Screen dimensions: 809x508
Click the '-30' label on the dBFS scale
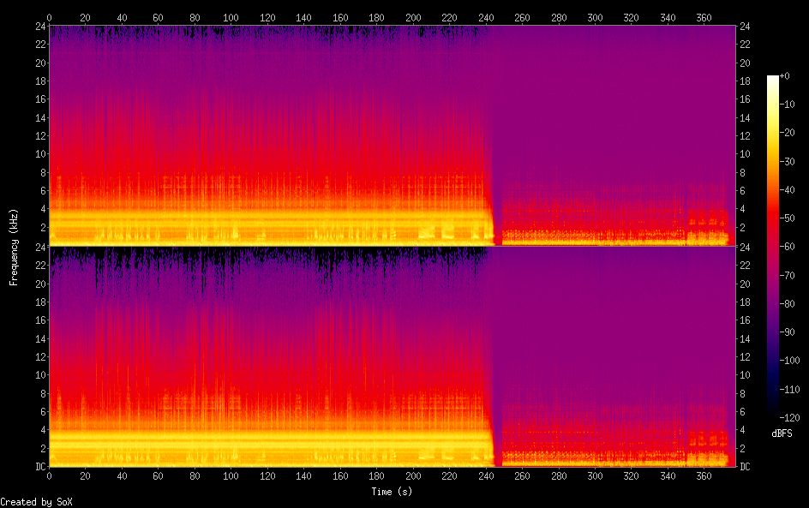[x=788, y=161]
